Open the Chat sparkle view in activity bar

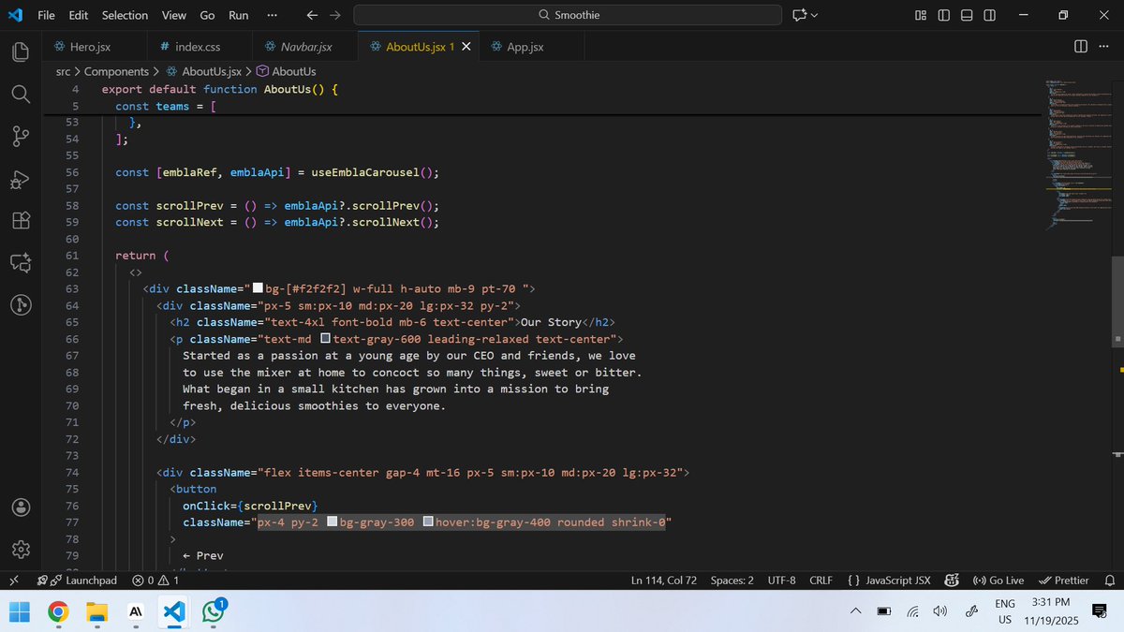pyautogui.click(x=21, y=263)
